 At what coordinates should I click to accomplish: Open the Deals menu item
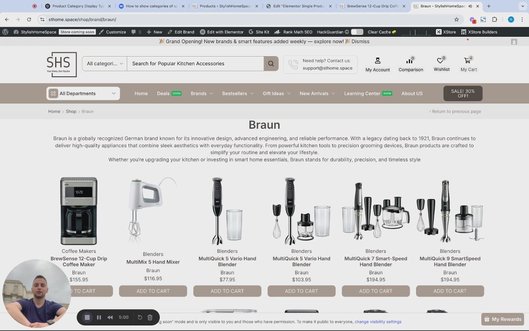click(169, 94)
